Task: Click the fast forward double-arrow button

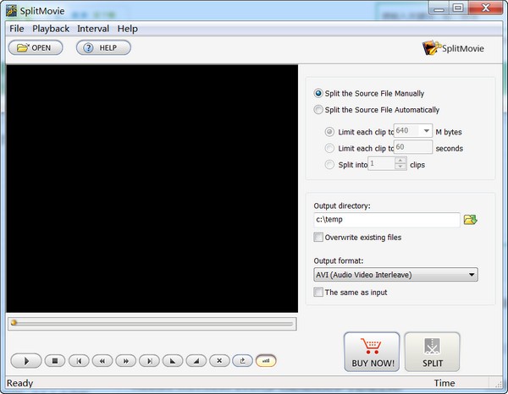Action: tap(126, 361)
